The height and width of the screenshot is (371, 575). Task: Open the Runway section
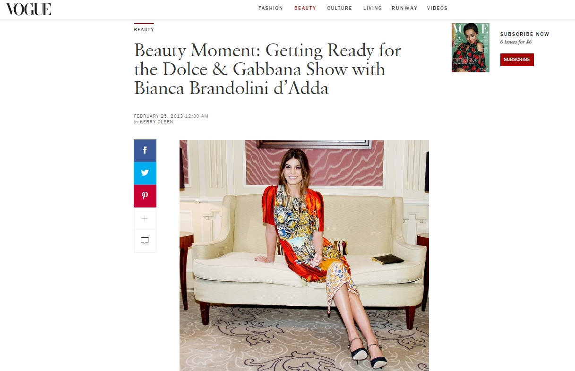(x=404, y=9)
